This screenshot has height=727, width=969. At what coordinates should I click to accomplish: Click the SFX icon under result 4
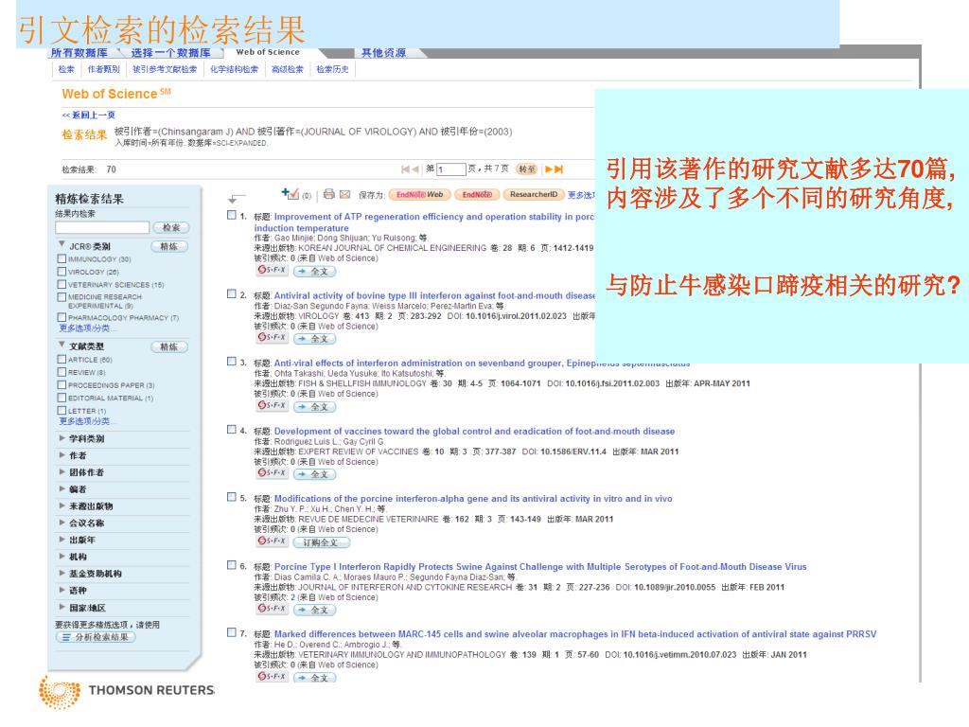272,473
